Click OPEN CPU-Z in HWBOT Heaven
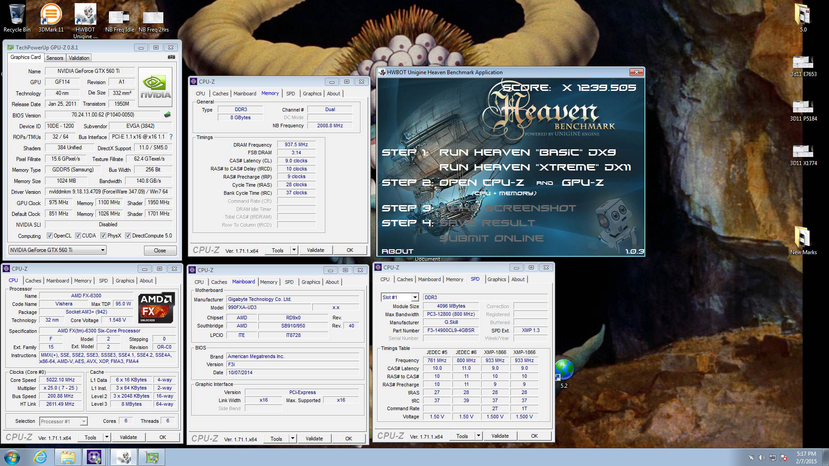 click(482, 183)
